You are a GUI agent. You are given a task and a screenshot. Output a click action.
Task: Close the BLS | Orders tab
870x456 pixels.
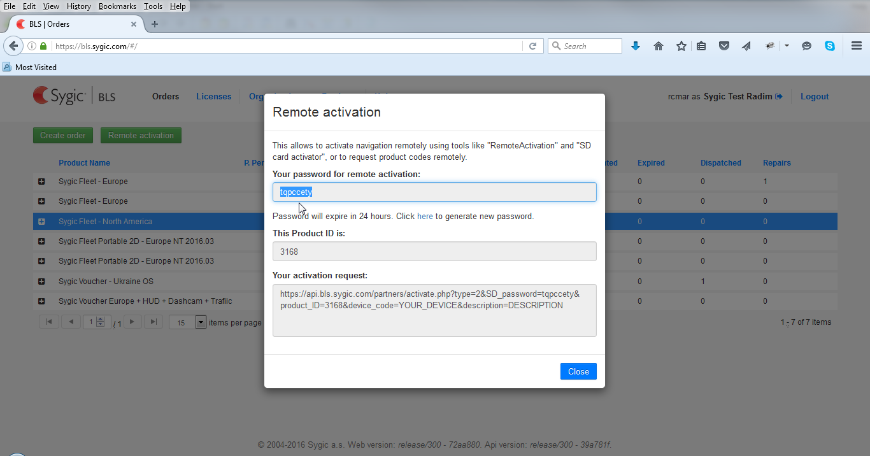click(134, 24)
